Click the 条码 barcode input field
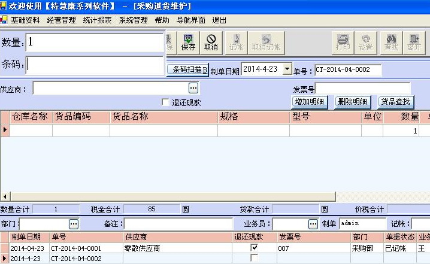This screenshot has width=430, height=264. point(95,65)
